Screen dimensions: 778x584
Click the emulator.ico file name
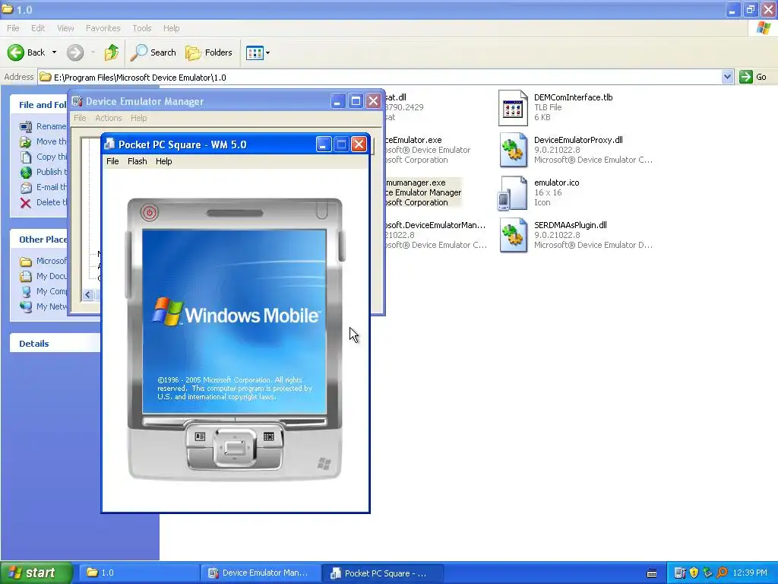tap(557, 182)
